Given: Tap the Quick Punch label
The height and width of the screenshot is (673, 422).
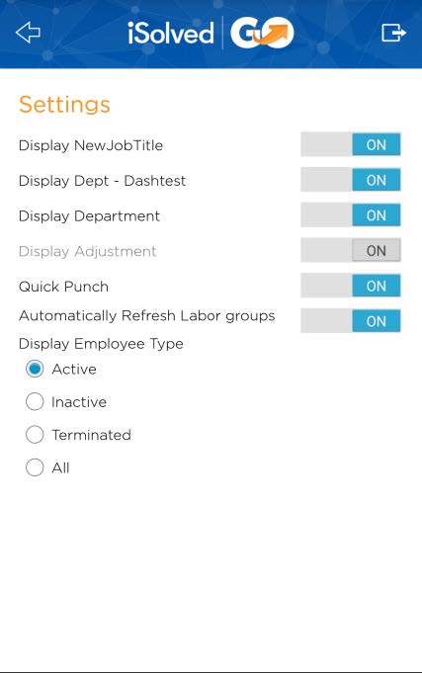Looking at the screenshot, I should [x=63, y=287].
